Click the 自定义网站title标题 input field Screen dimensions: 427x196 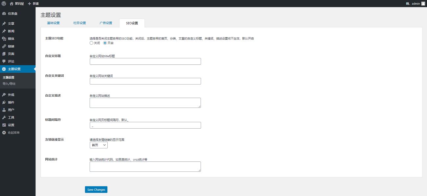145,61
